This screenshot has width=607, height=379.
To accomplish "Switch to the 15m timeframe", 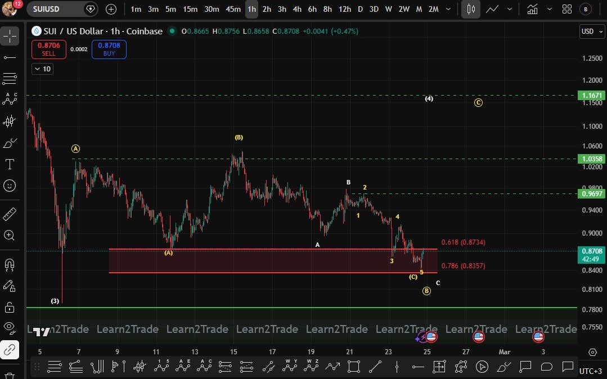I will [x=190, y=10].
